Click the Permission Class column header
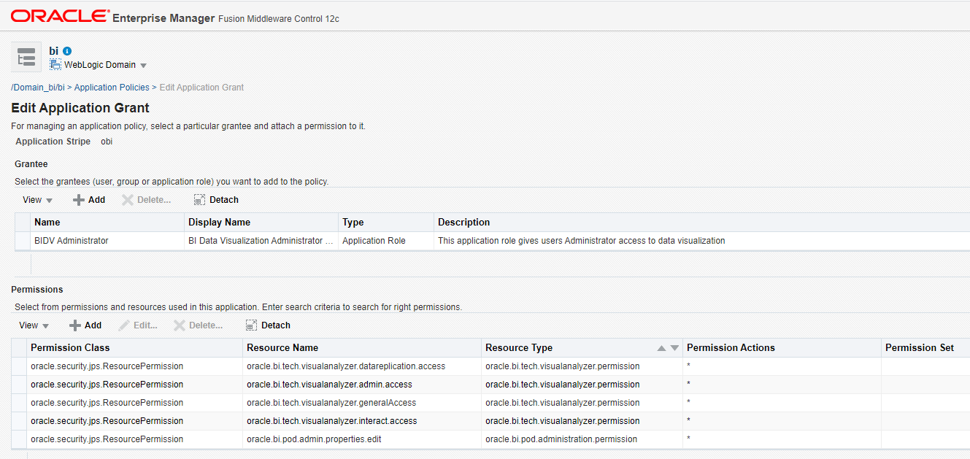The image size is (970, 459). coord(134,348)
